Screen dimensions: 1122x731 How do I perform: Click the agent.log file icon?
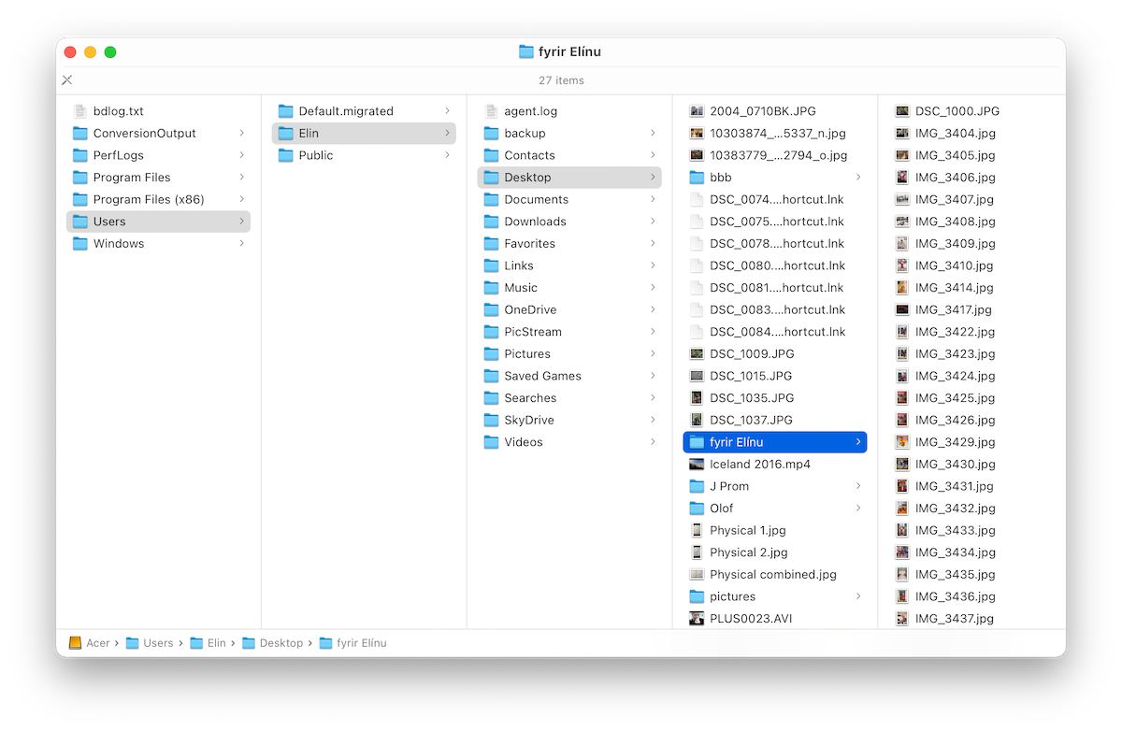click(492, 111)
